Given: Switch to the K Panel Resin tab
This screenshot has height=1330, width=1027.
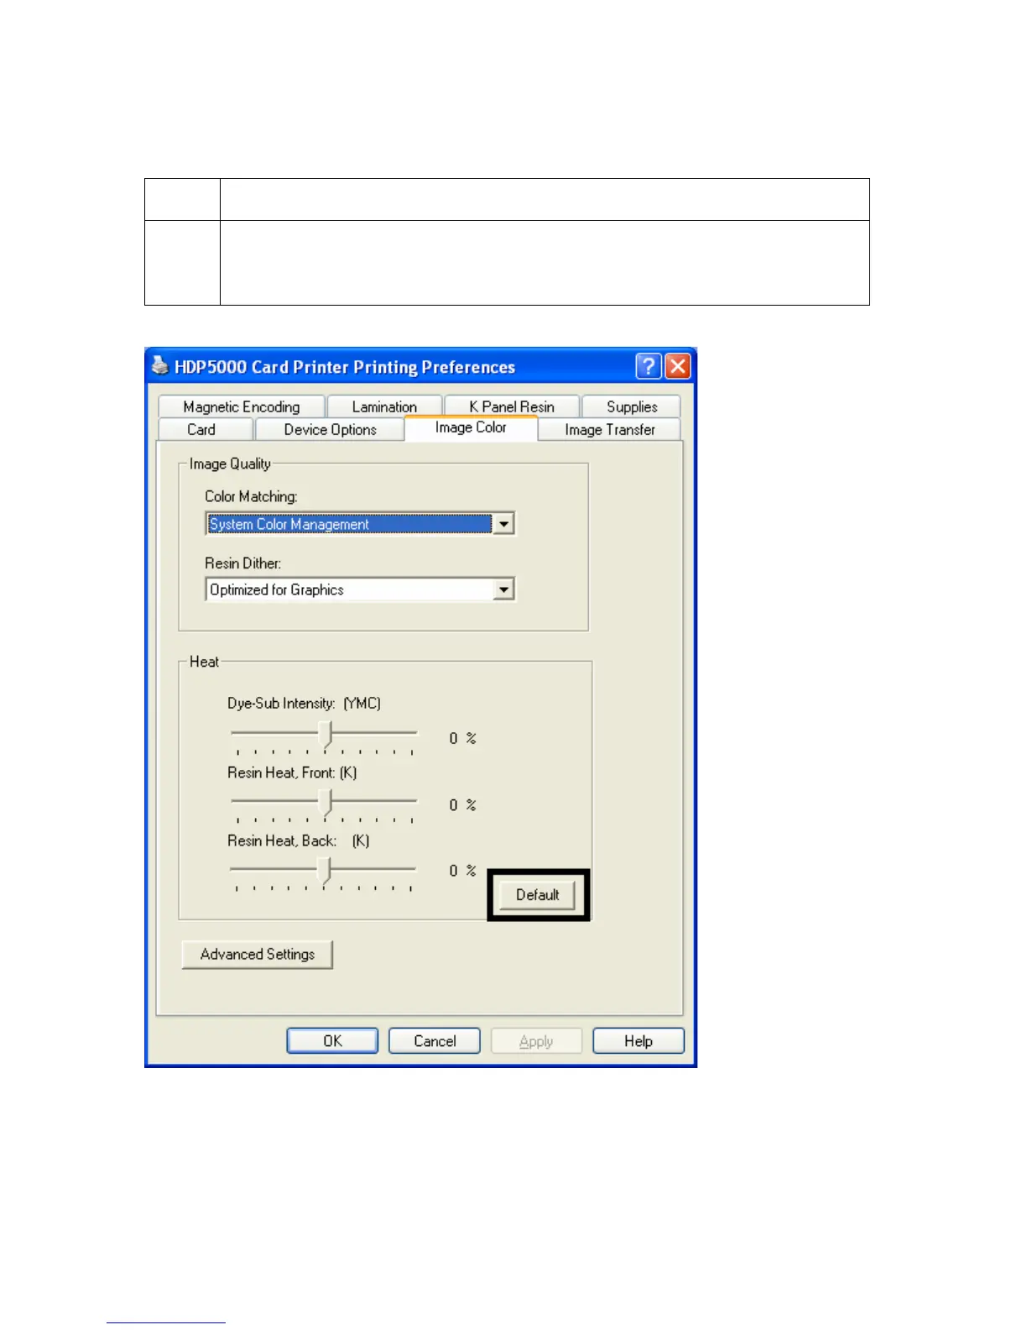Looking at the screenshot, I should [512, 406].
